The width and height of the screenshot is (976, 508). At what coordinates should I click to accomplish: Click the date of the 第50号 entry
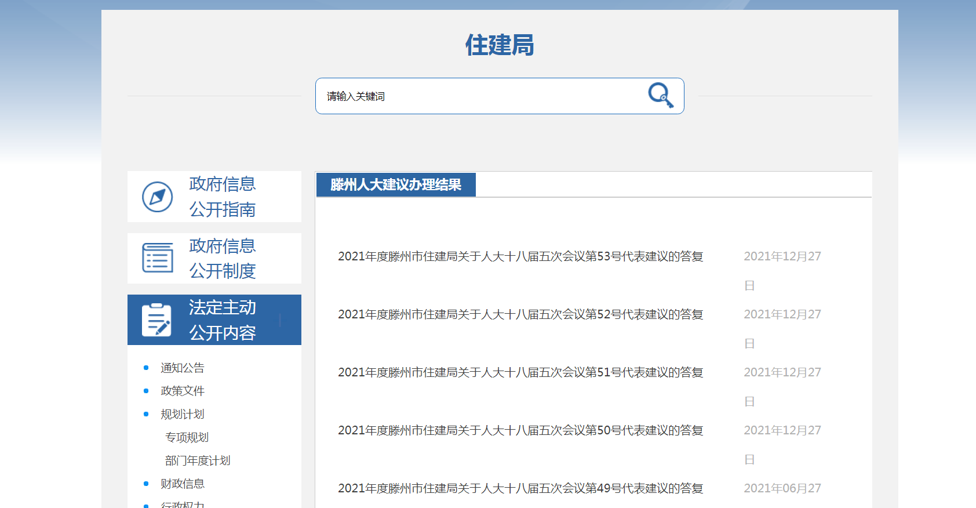click(x=782, y=444)
